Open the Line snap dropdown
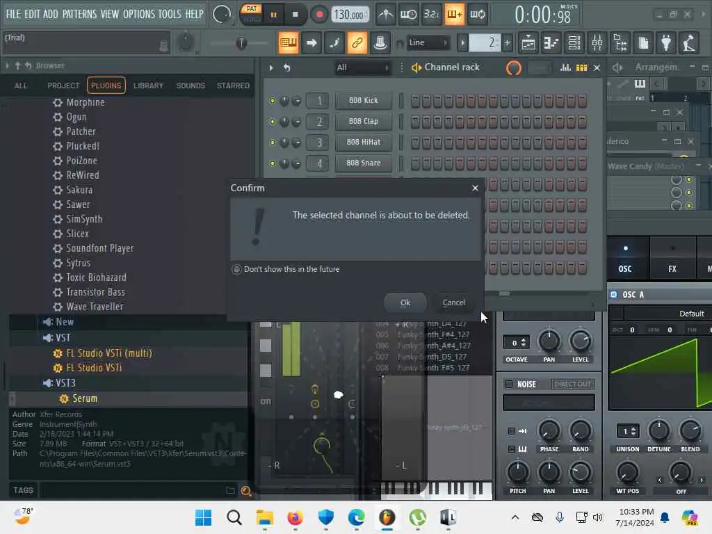 click(x=428, y=42)
